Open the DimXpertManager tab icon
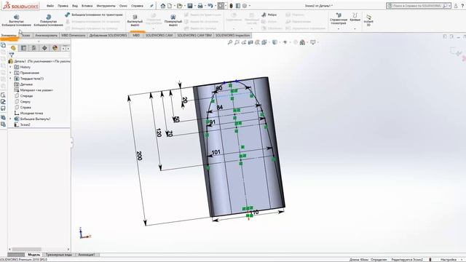 44,48
